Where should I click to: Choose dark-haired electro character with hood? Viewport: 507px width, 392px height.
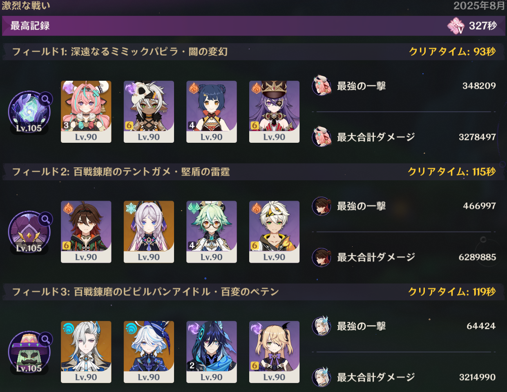pos(212,352)
